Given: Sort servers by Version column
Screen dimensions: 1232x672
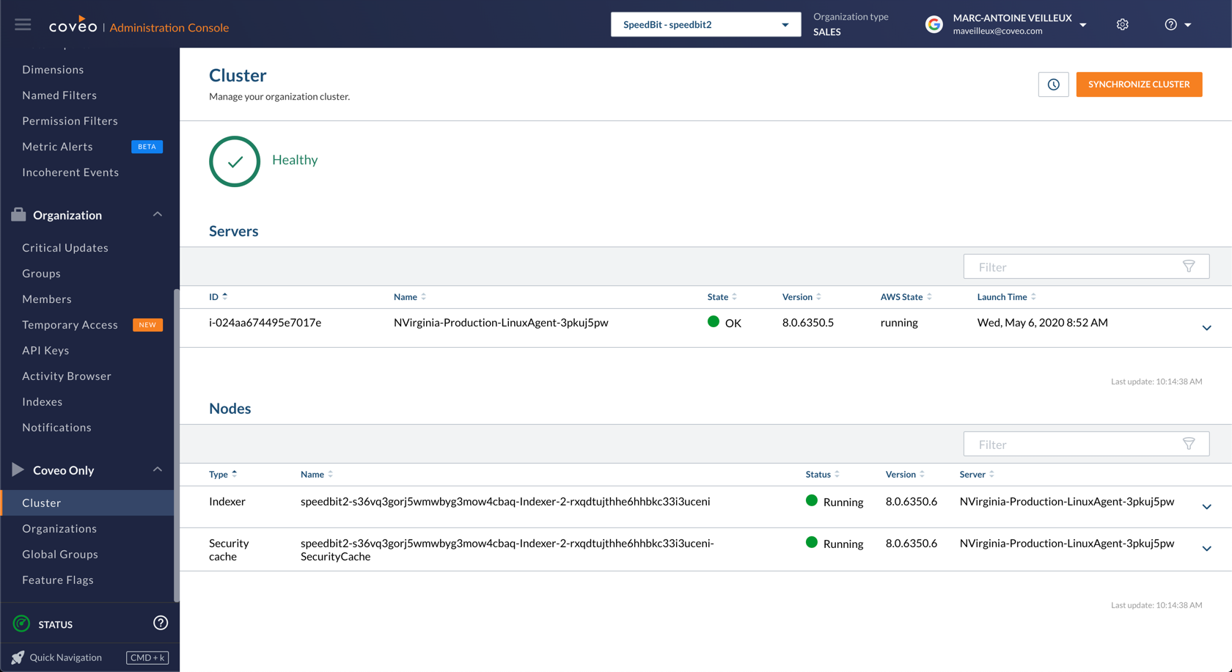Looking at the screenshot, I should (802, 296).
